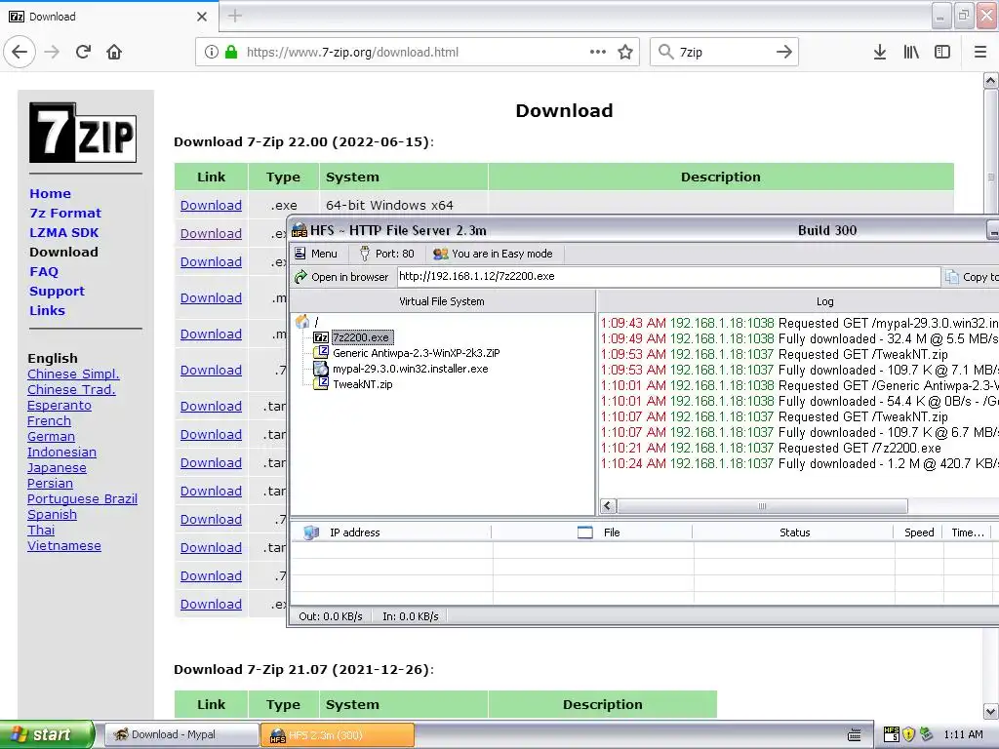Open a new tab with the plus icon
Image resolution: width=999 pixels, height=749 pixels.
pyautogui.click(x=234, y=16)
